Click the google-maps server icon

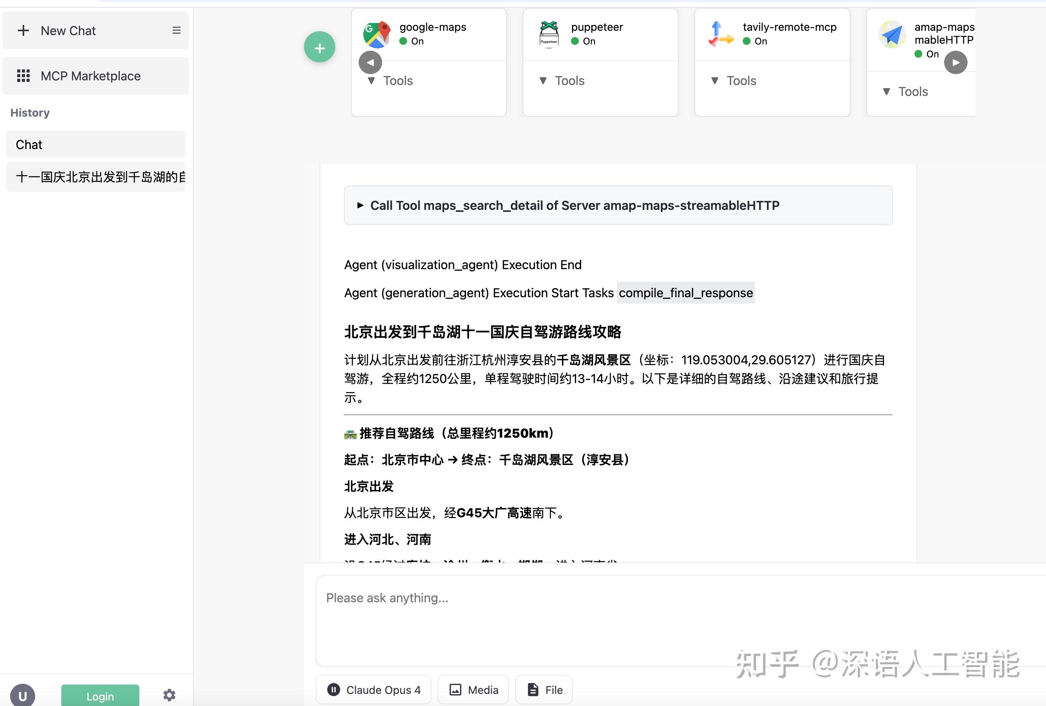click(x=376, y=33)
